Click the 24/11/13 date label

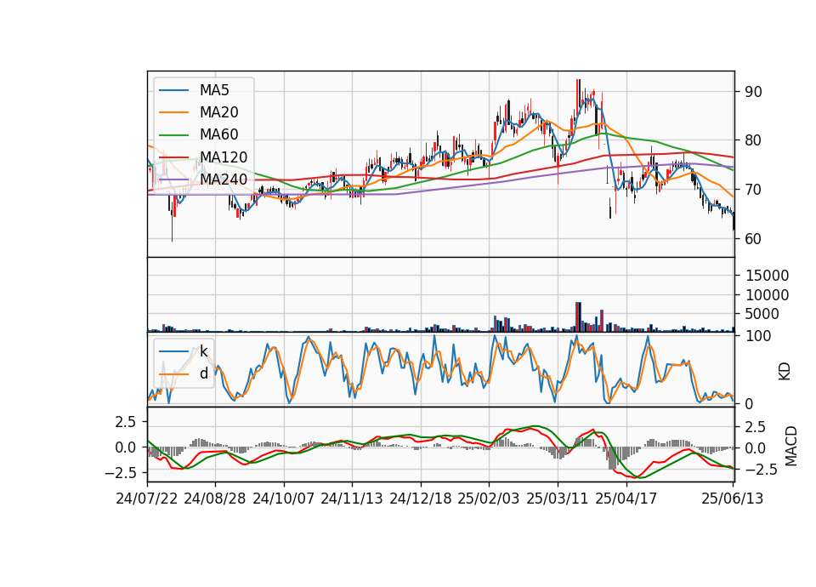pos(352,499)
